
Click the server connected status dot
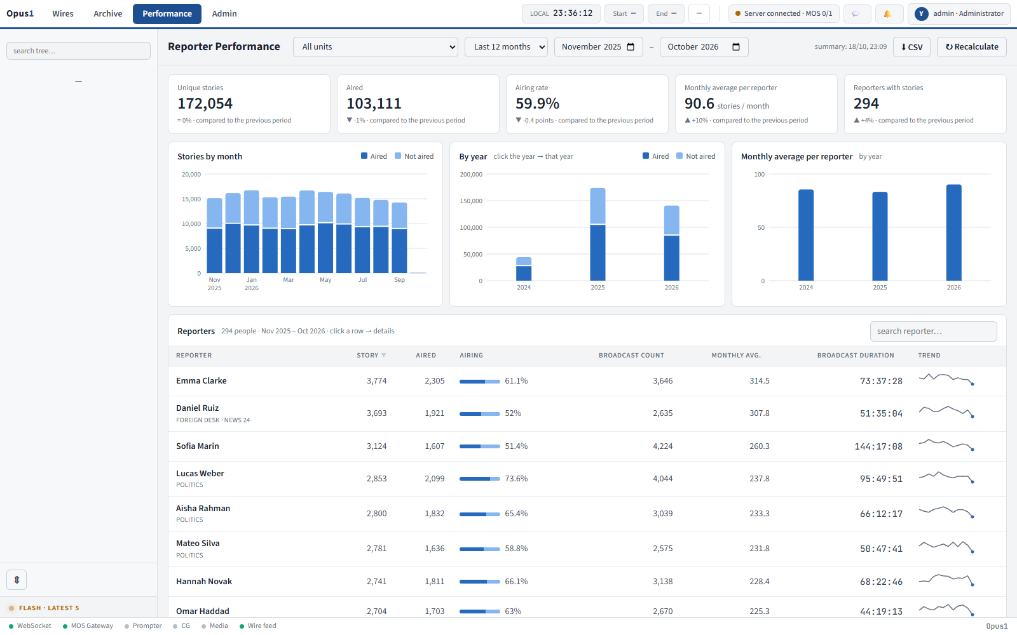pyautogui.click(x=738, y=13)
